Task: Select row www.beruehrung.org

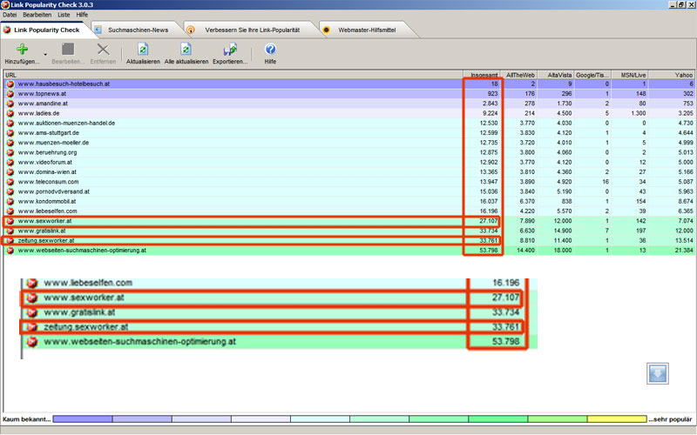Action: 349,152
